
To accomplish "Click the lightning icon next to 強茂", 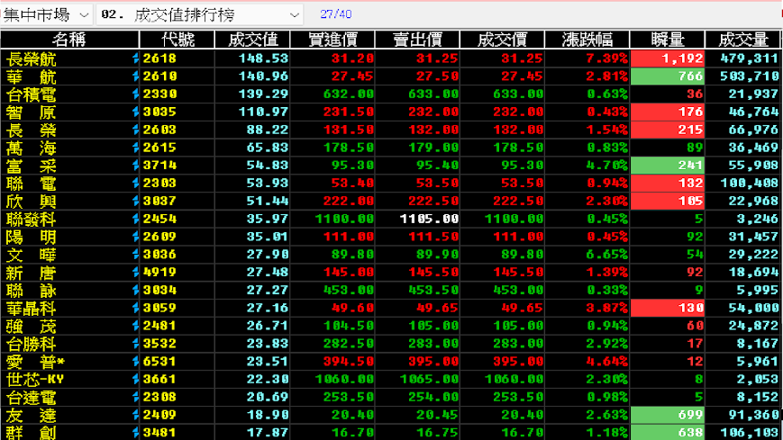I will coord(135,326).
